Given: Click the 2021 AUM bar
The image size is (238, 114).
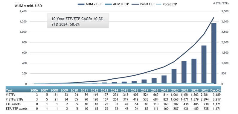Looking at the screenshot, I should [x=184, y=72].
